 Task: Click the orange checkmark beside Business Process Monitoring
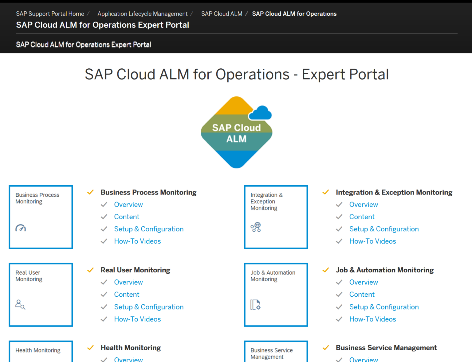pos(90,192)
